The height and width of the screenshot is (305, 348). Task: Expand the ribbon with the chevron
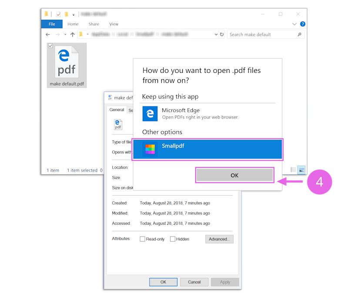click(294, 24)
